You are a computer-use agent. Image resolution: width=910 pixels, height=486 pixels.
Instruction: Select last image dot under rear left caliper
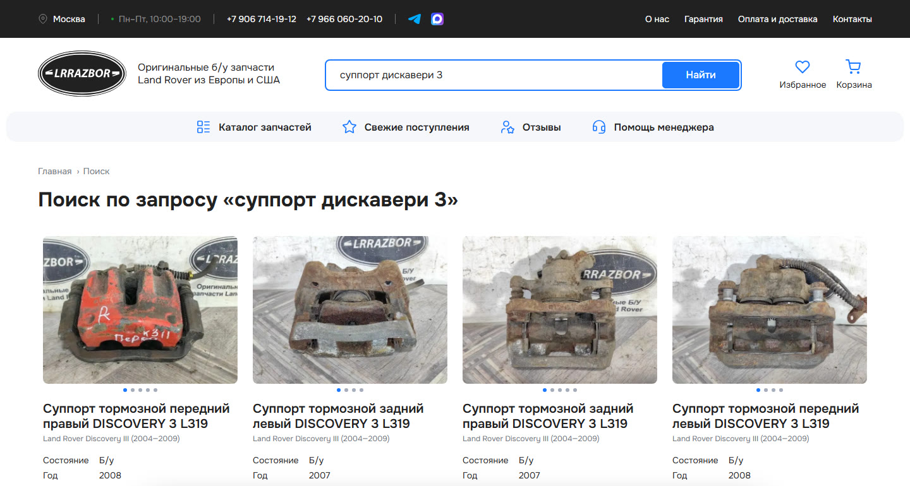[x=361, y=390]
